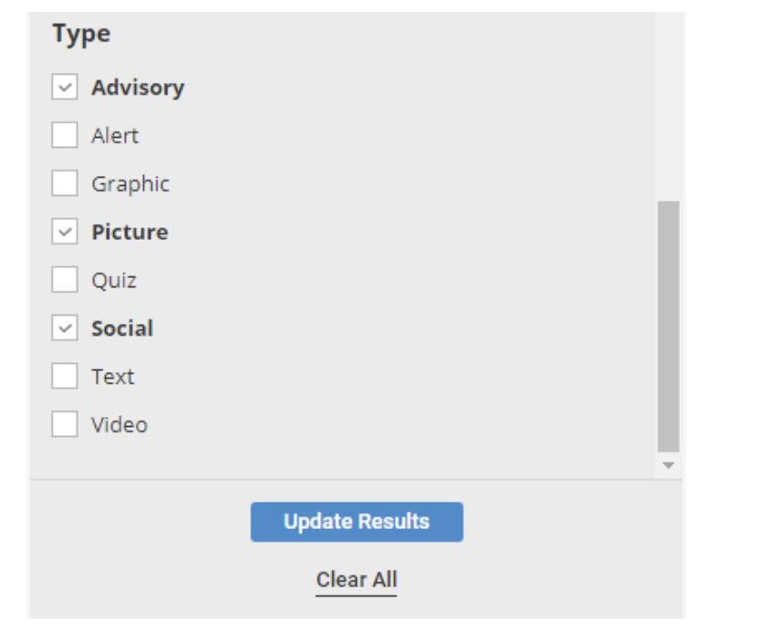The height and width of the screenshot is (633, 759).
Task: Click the Video label text
Action: [x=120, y=425]
